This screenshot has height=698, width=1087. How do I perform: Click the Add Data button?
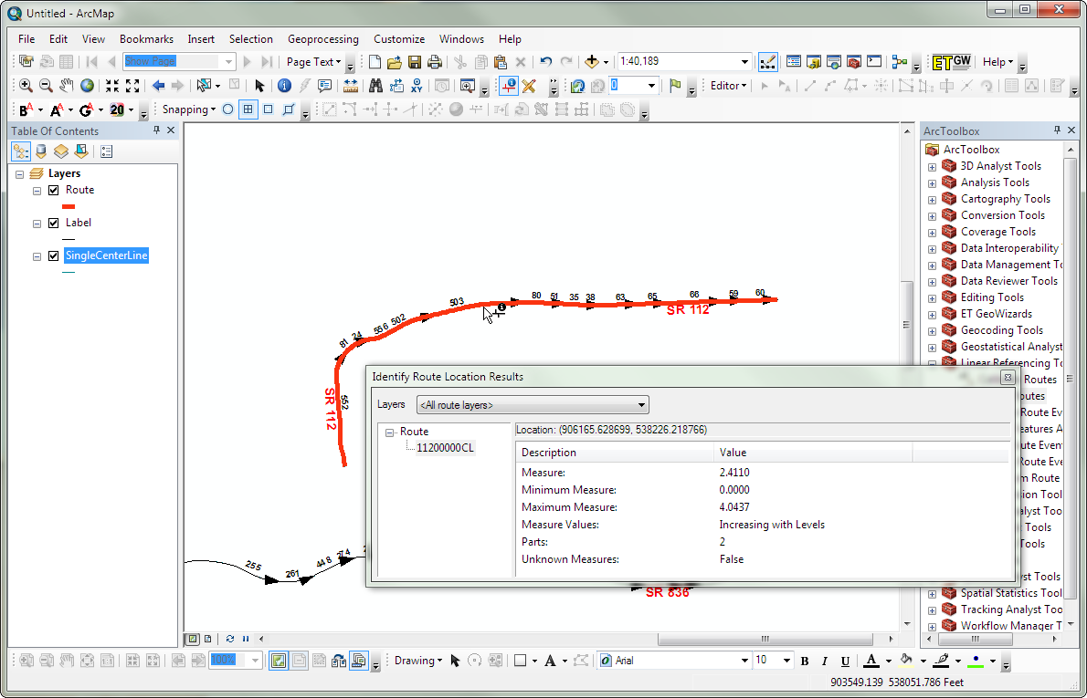(x=591, y=62)
